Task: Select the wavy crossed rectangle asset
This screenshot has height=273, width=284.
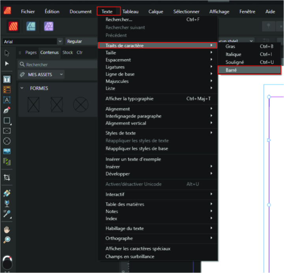Action: (57, 105)
